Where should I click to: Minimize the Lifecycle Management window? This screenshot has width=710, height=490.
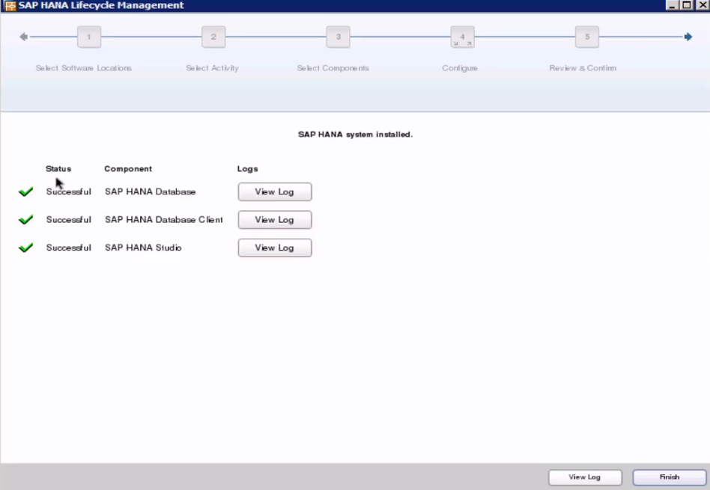tap(672, 5)
